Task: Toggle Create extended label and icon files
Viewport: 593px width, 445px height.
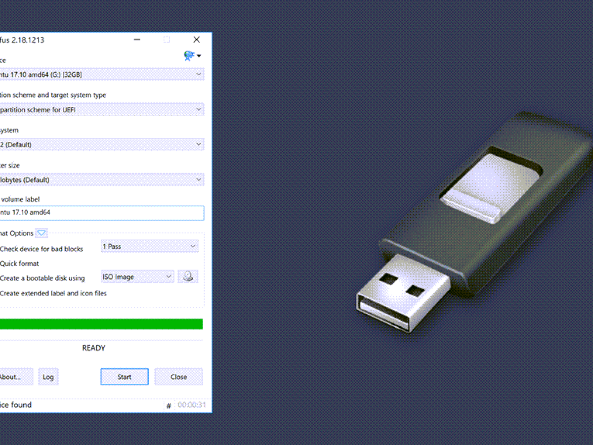Action: [53, 293]
